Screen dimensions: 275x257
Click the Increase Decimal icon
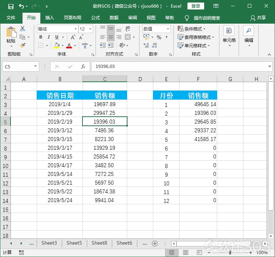click(146, 45)
